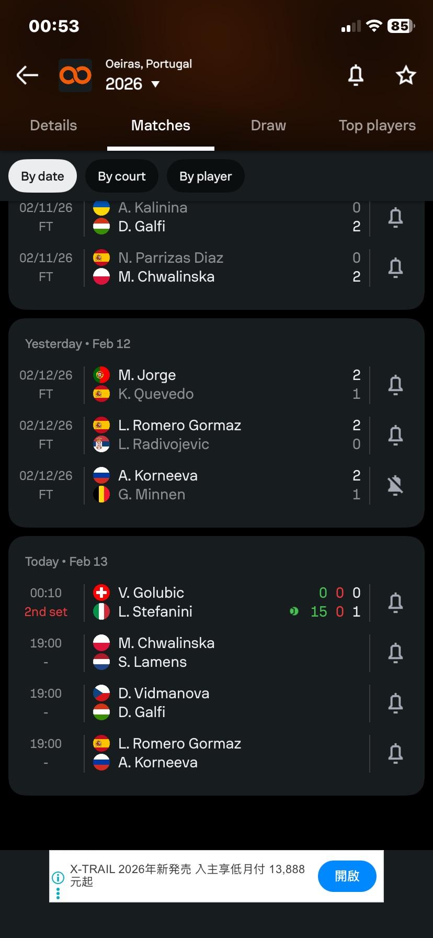Open the Details tab
The width and height of the screenshot is (433, 938).
click(53, 126)
